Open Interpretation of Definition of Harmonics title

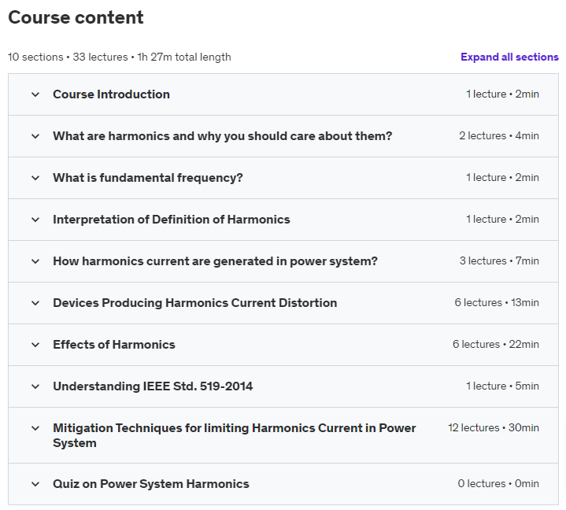172,220
